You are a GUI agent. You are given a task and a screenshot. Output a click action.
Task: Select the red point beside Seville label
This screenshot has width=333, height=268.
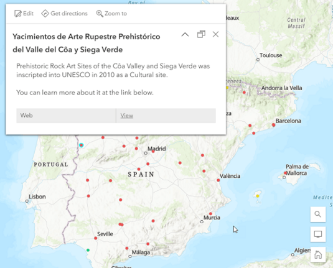click(96, 238)
